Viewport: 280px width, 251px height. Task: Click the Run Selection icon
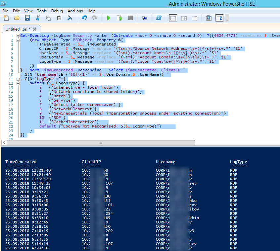(x=119, y=18)
